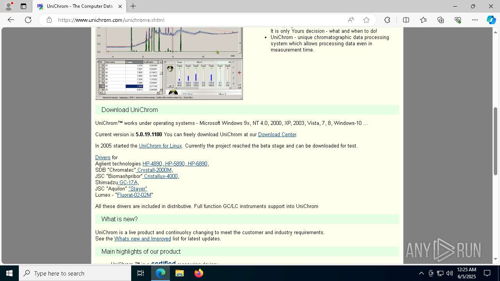Screen dimensions: 500x281
Task: Open Task View on taskbar
Action: click(141, 273)
